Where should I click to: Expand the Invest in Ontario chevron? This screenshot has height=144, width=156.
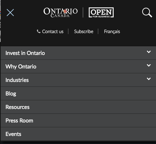149,52
